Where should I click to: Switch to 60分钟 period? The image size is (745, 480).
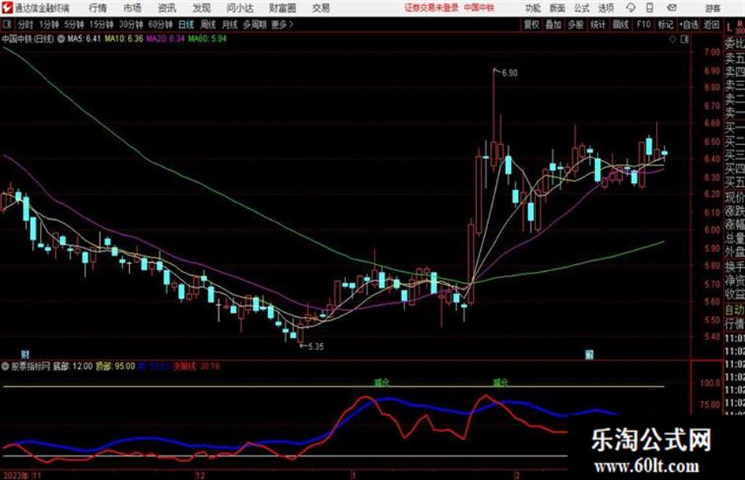coord(160,24)
